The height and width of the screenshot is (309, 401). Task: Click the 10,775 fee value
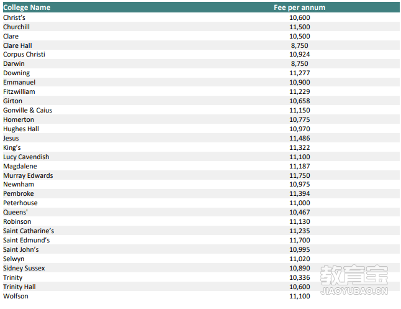pos(299,119)
